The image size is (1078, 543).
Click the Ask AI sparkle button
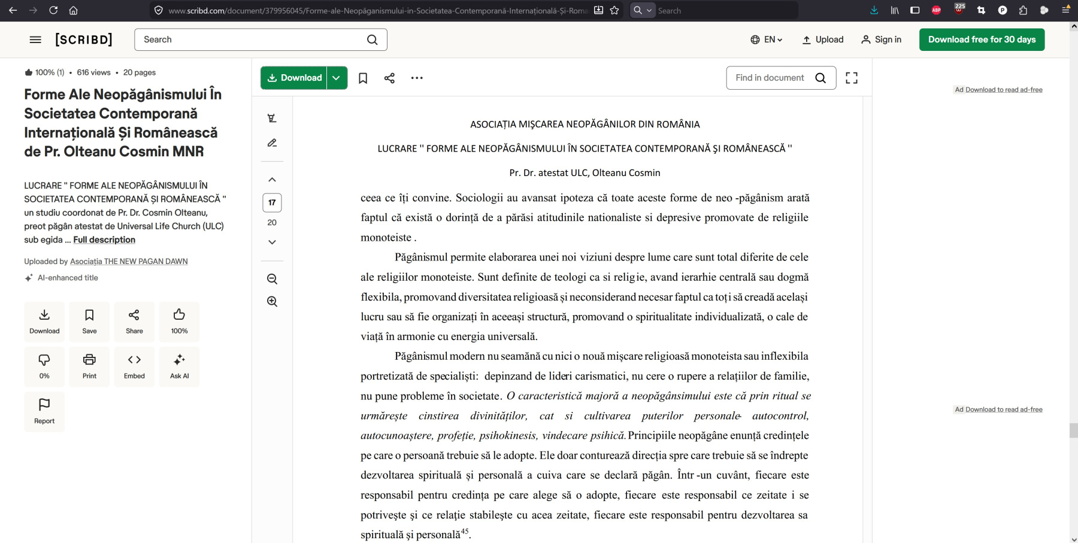[x=179, y=366]
